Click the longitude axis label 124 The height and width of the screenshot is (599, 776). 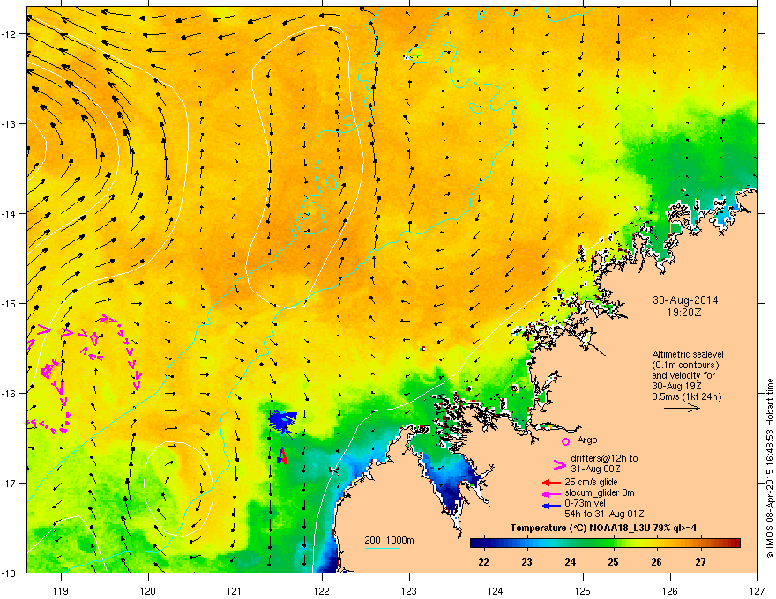point(496,590)
